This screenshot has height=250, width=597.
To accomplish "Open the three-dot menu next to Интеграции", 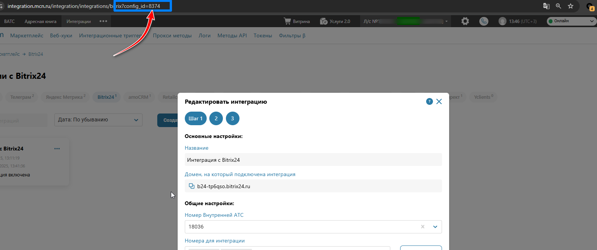I will pos(103,21).
